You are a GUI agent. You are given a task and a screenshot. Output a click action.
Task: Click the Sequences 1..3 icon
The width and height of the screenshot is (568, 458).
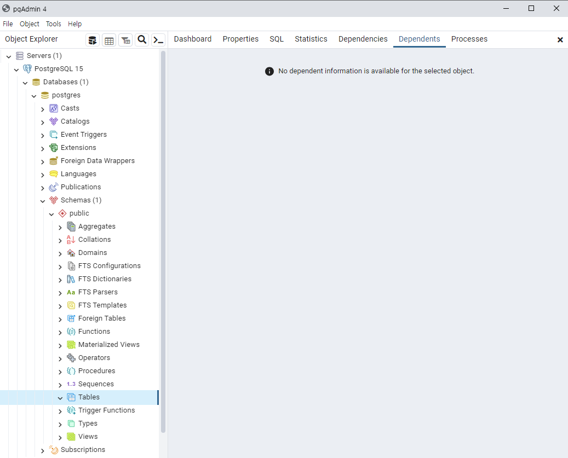[x=71, y=384]
